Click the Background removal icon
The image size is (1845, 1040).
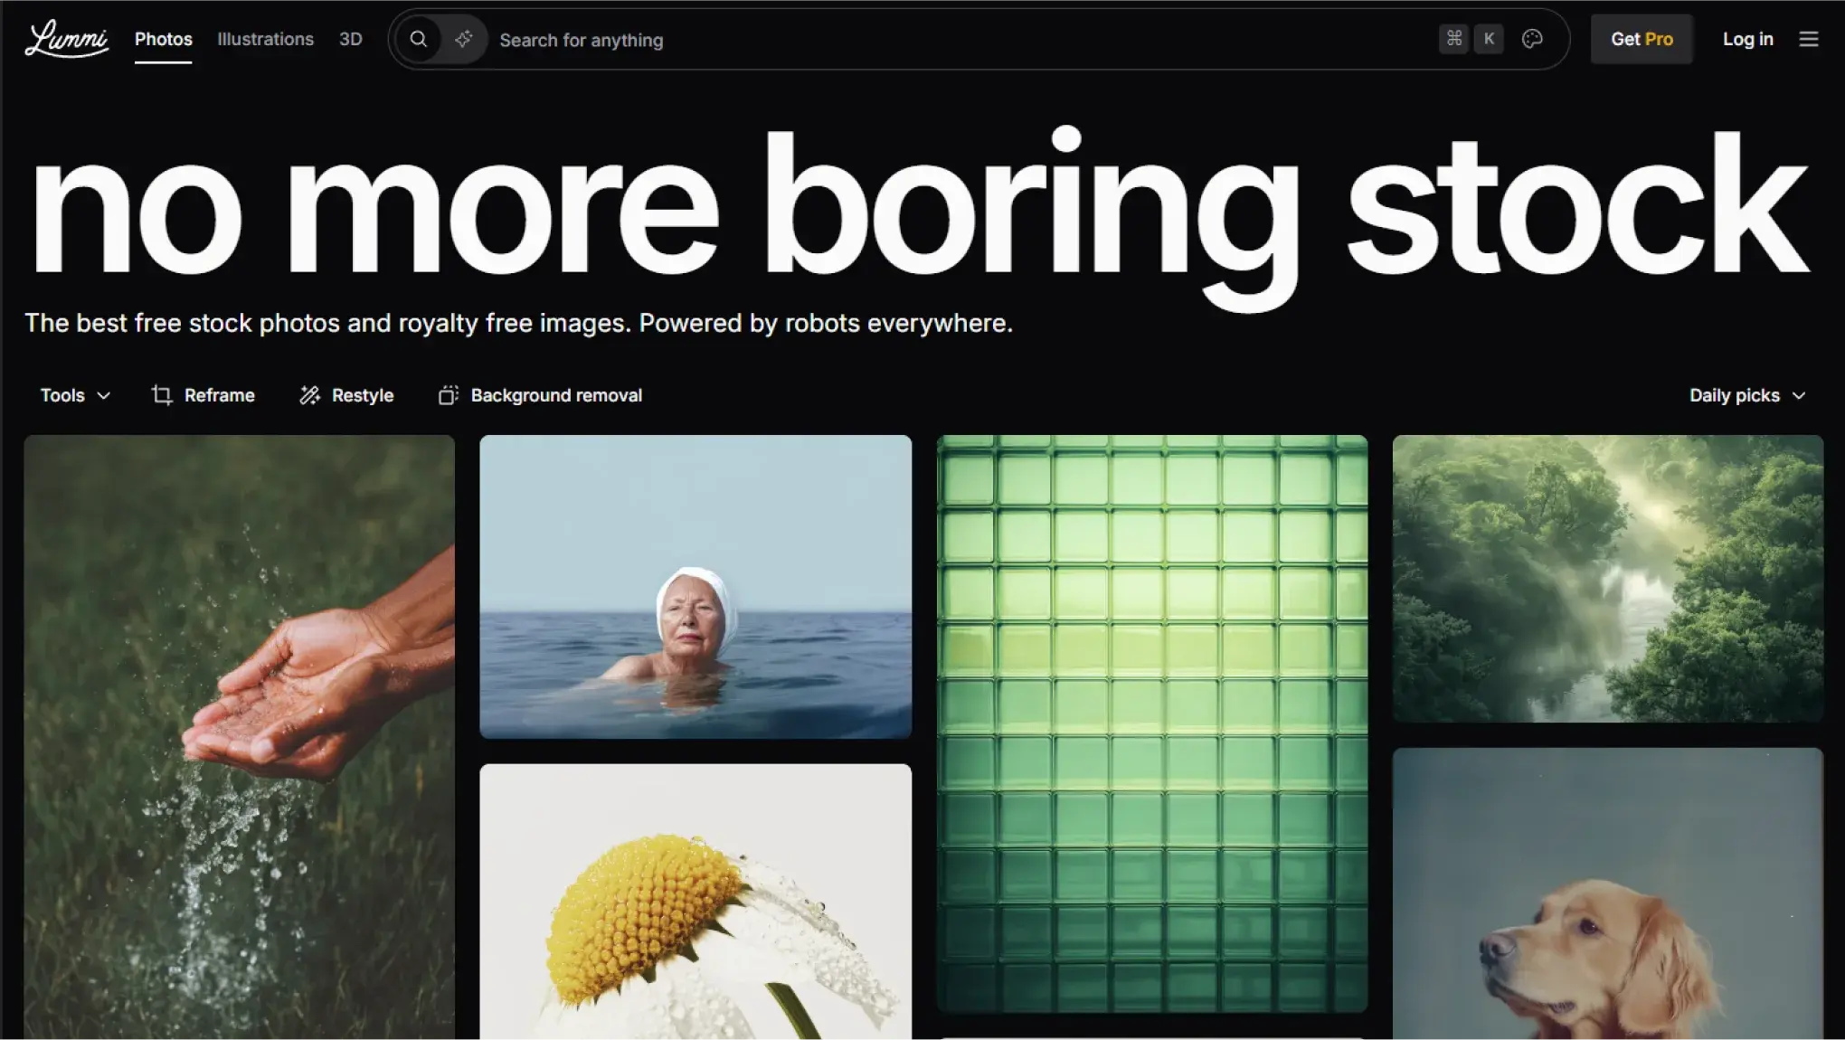coord(448,395)
